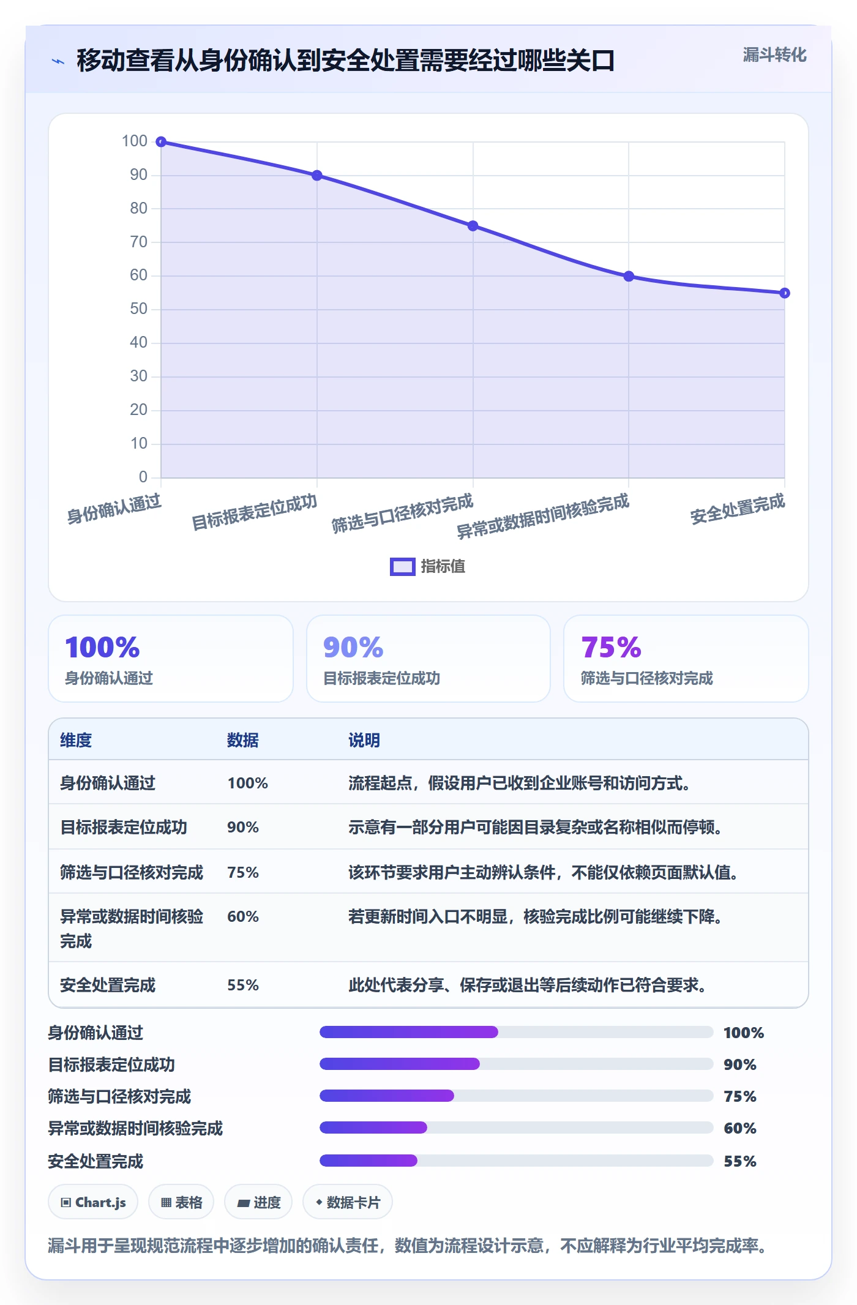Click the 身份确认通过 progress bar
857x1305 pixels.
517,1032
